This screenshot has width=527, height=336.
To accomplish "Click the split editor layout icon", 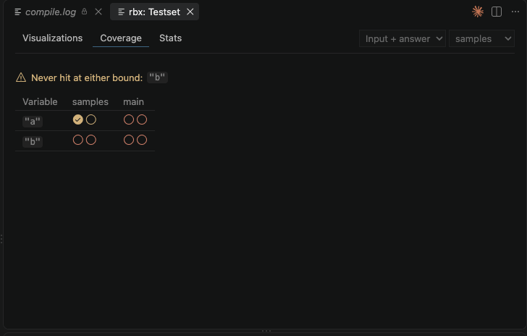I will tap(497, 12).
